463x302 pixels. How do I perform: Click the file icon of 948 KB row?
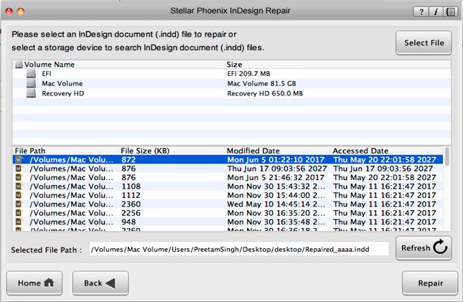pos(19,222)
